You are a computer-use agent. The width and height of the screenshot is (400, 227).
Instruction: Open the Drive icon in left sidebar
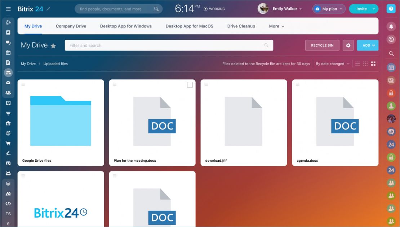tap(8, 73)
